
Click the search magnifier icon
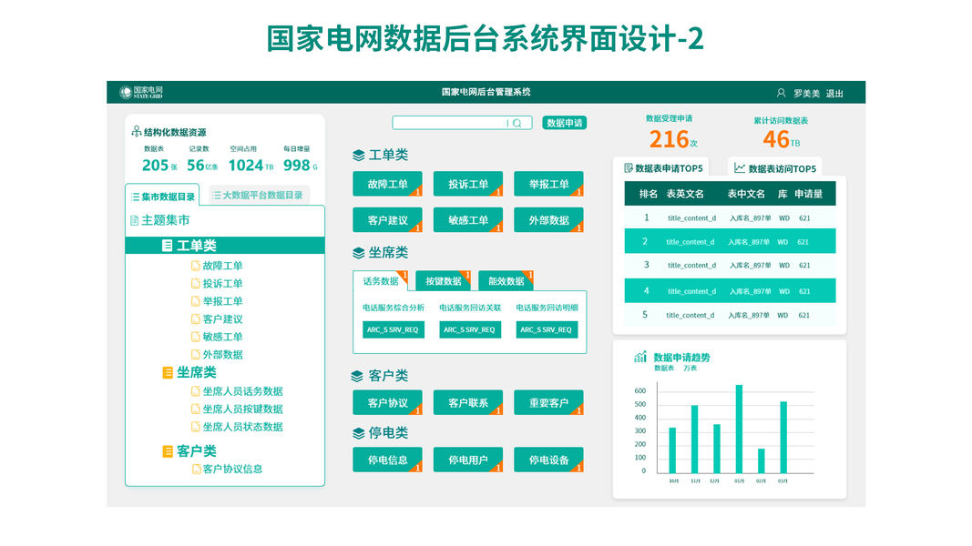(x=517, y=123)
